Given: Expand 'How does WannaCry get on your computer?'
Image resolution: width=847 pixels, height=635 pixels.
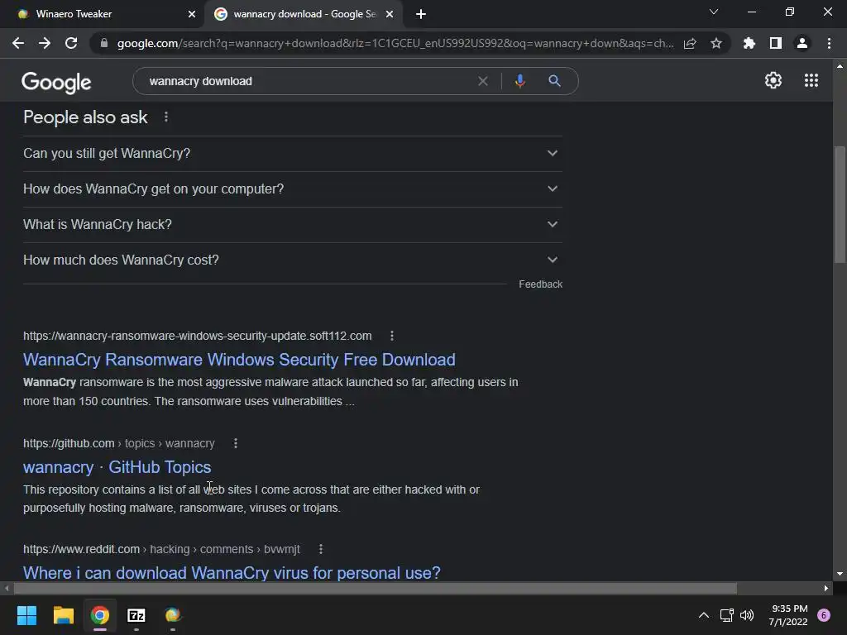Looking at the screenshot, I should [x=292, y=189].
